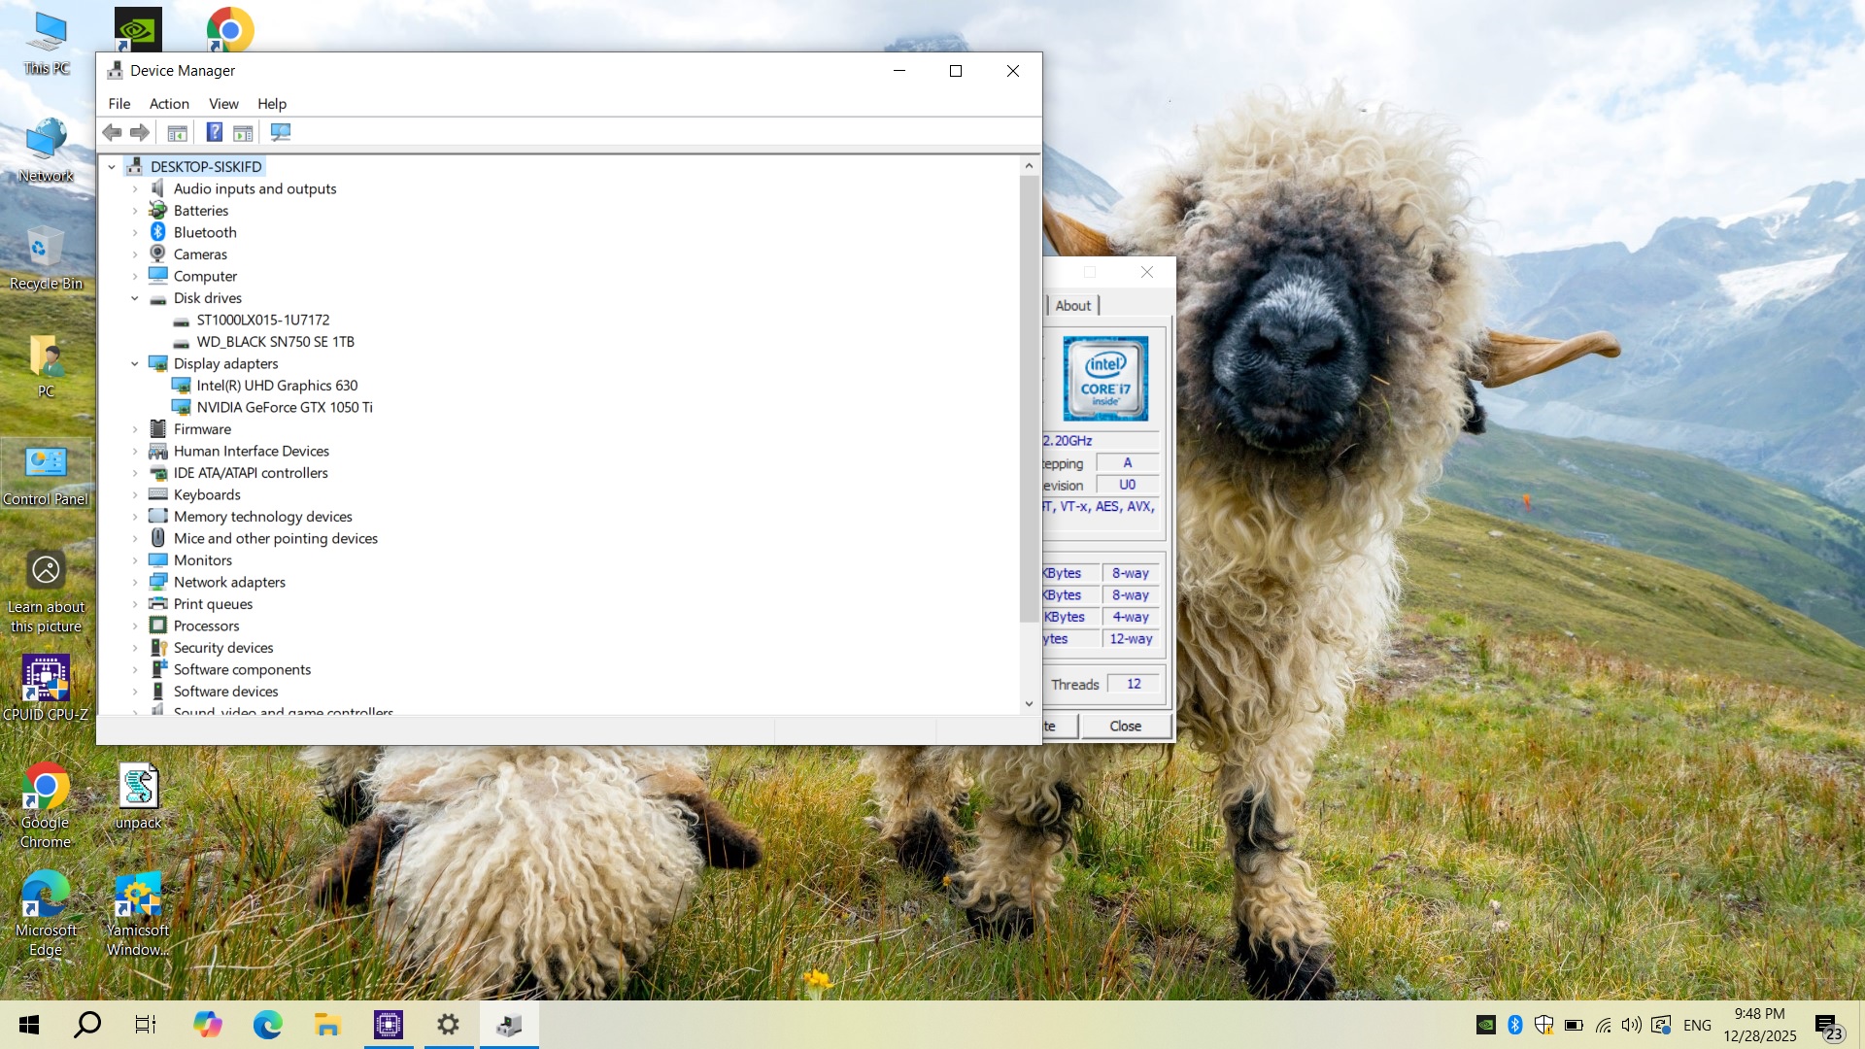This screenshot has width=1865, height=1049.
Task: Select NVIDIA GeForce GTX 1050 Ti adapter
Action: (284, 407)
